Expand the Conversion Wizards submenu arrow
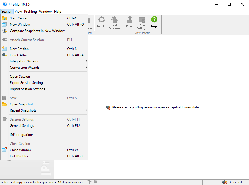 [x=86, y=67]
